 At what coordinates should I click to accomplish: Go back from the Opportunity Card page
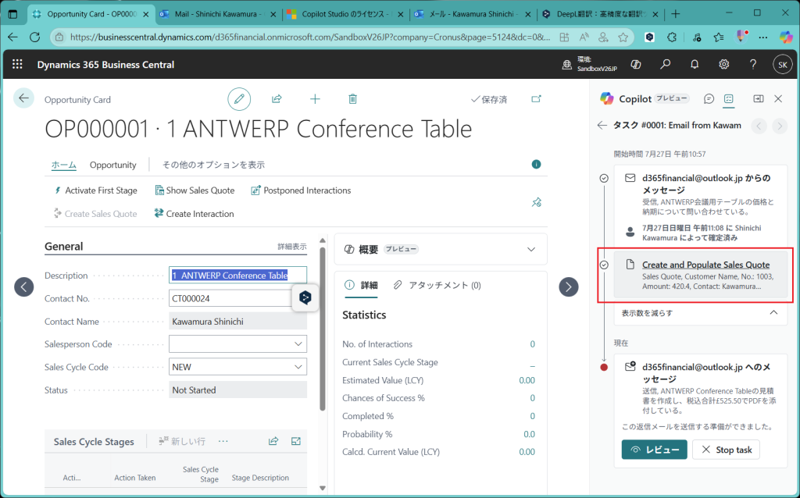pos(23,98)
